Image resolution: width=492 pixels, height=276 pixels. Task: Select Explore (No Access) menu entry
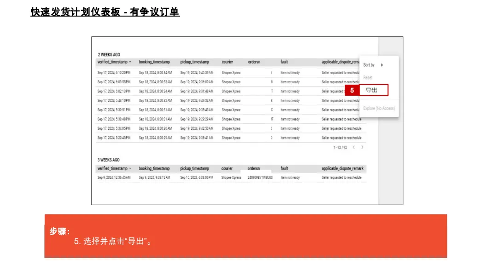pos(379,109)
